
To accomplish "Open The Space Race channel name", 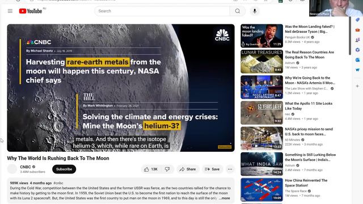I will tap(296, 191).
